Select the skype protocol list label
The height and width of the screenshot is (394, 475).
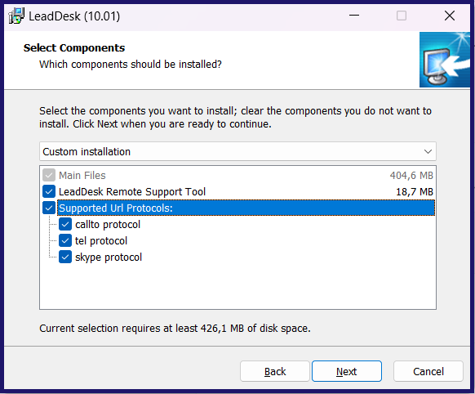pyautogui.click(x=109, y=257)
